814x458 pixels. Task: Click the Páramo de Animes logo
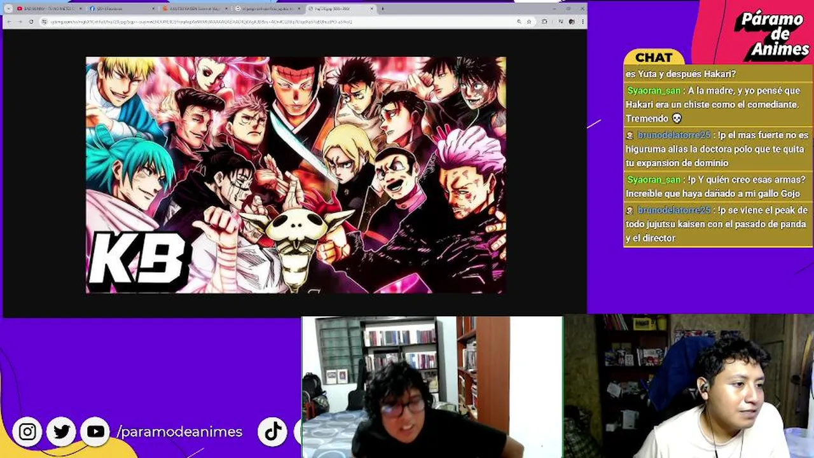(x=771, y=35)
